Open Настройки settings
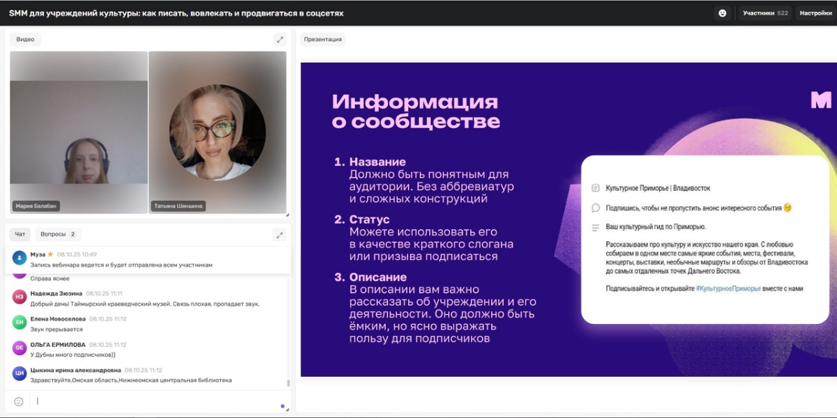The width and height of the screenshot is (837, 418). 815,13
